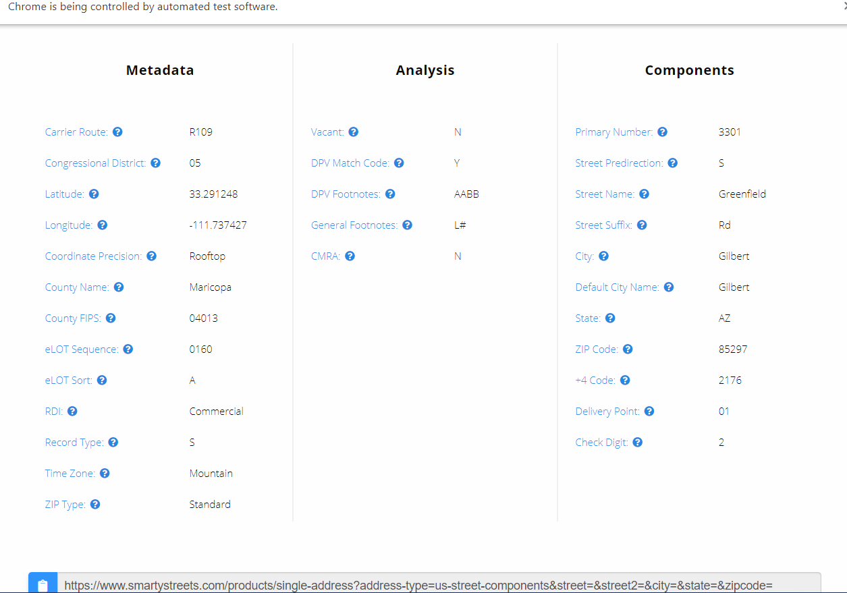Click the eLOT Sort help icon

(x=102, y=380)
